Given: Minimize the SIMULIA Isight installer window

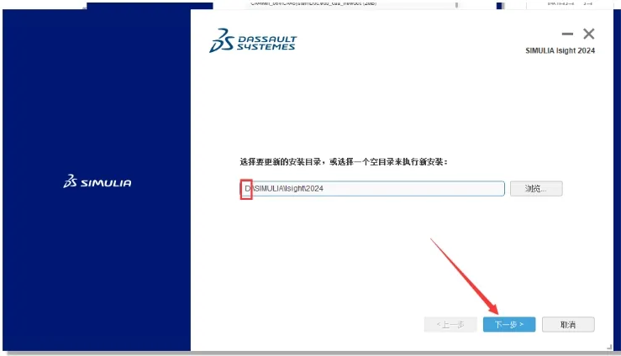Looking at the screenshot, I should 567,34.
